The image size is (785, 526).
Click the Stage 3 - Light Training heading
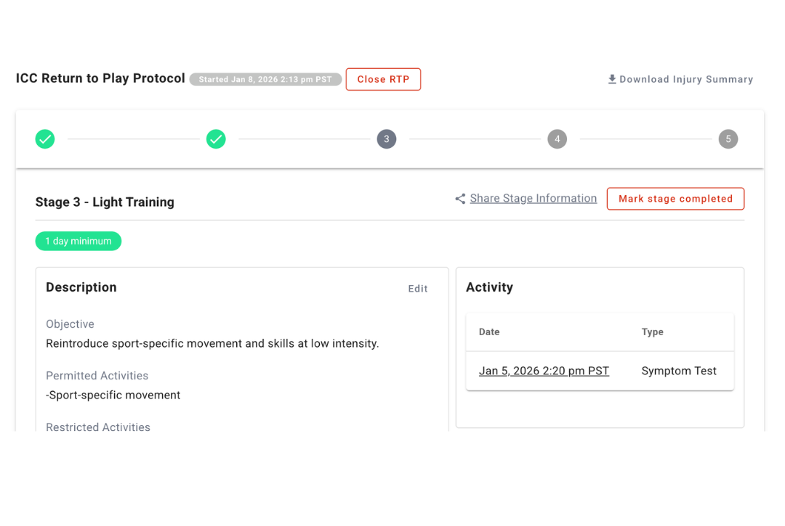click(x=105, y=202)
